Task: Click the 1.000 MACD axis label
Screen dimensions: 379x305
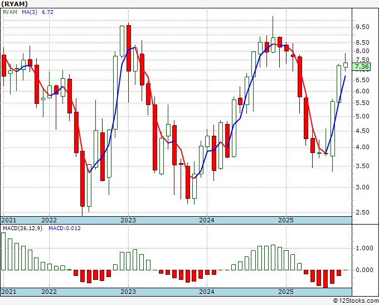Action: (x=364, y=249)
